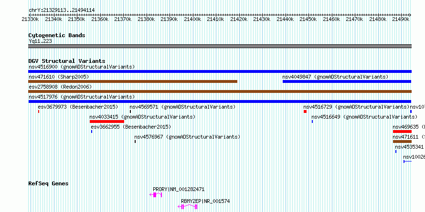
Task: Click the nsv4535341 variant label
Action: (x=409, y=147)
